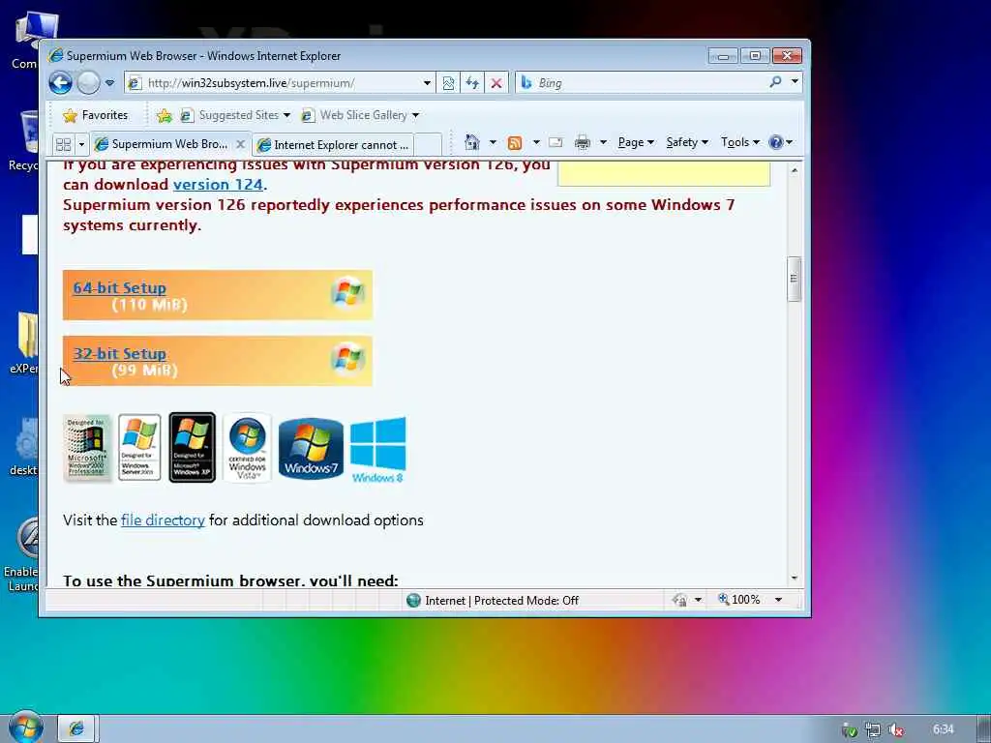991x743 pixels.
Task: Click Windows logo on 32-bit Setup banner
Action: pos(347,358)
